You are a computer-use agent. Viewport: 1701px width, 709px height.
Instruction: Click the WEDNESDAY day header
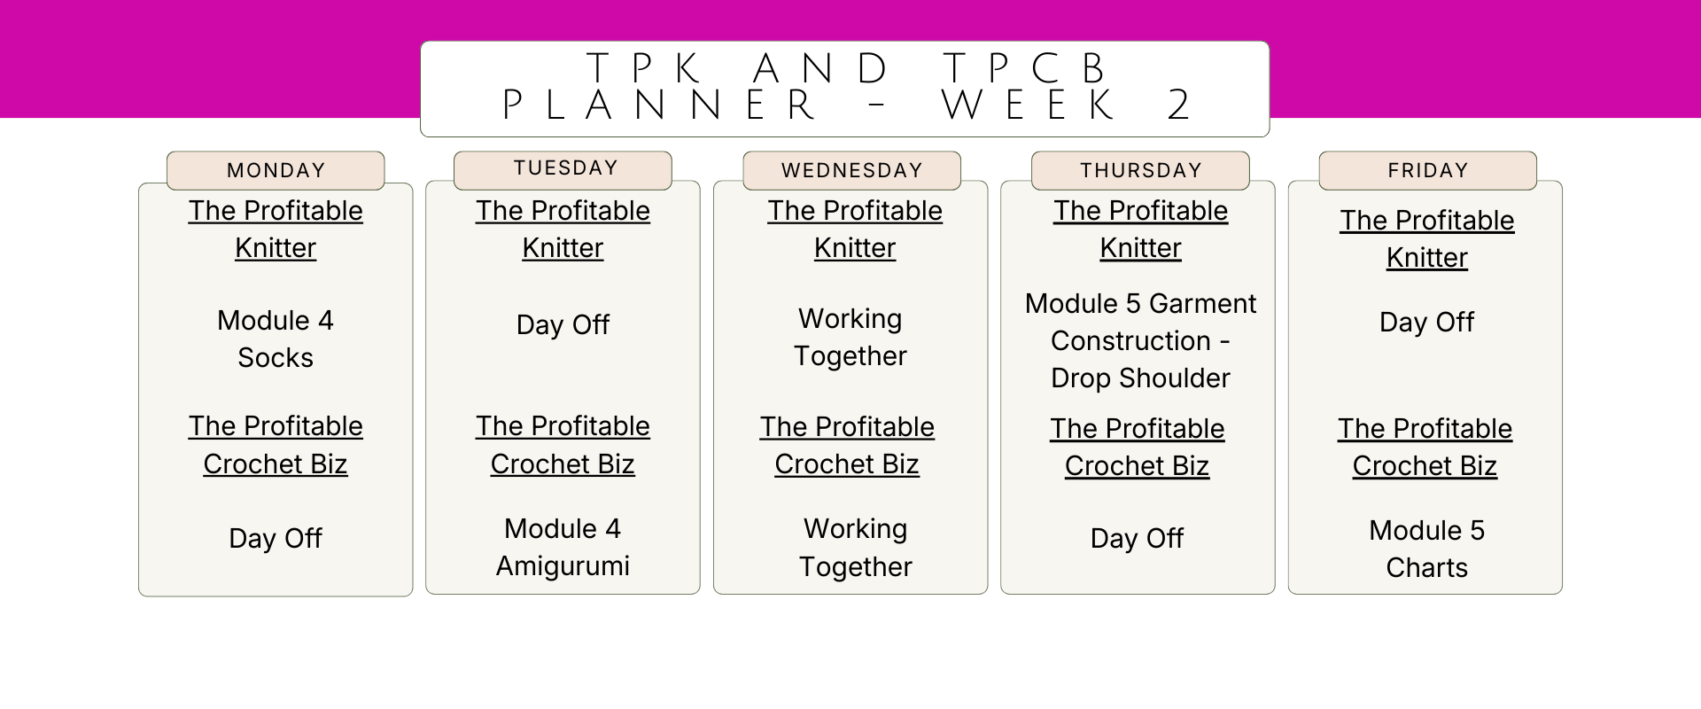click(851, 170)
